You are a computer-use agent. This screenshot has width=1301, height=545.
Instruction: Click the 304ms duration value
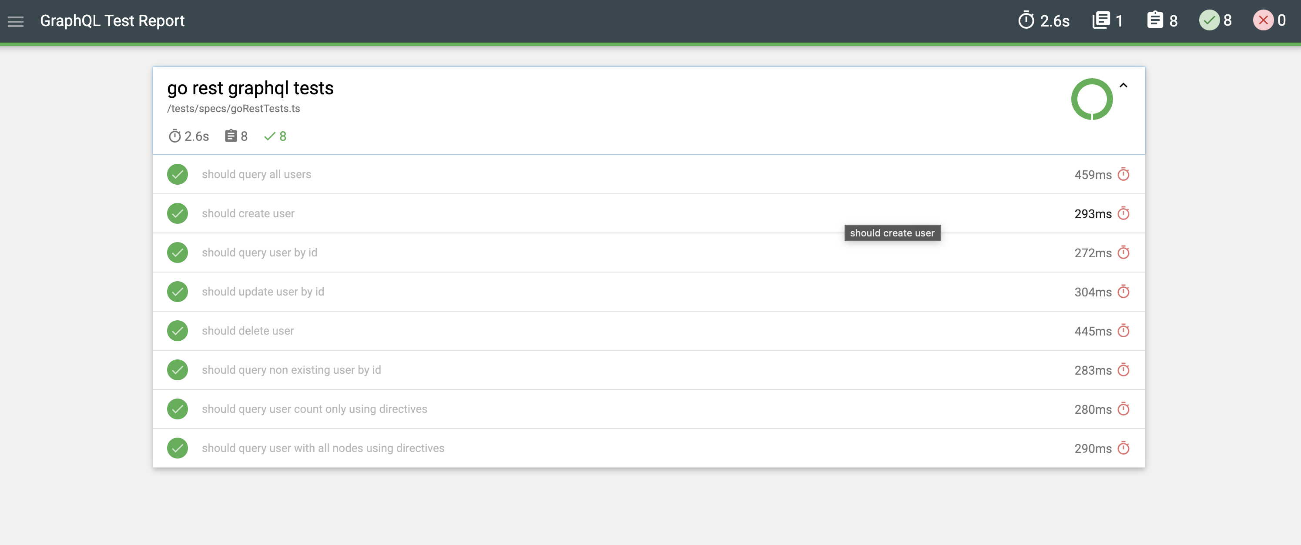point(1093,292)
